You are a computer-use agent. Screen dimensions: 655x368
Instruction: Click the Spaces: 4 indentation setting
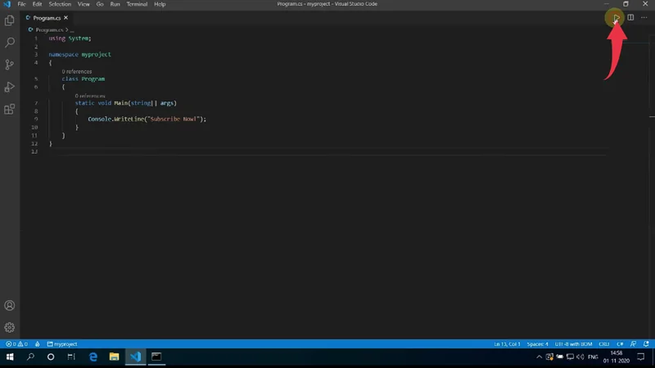coord(538,344)
